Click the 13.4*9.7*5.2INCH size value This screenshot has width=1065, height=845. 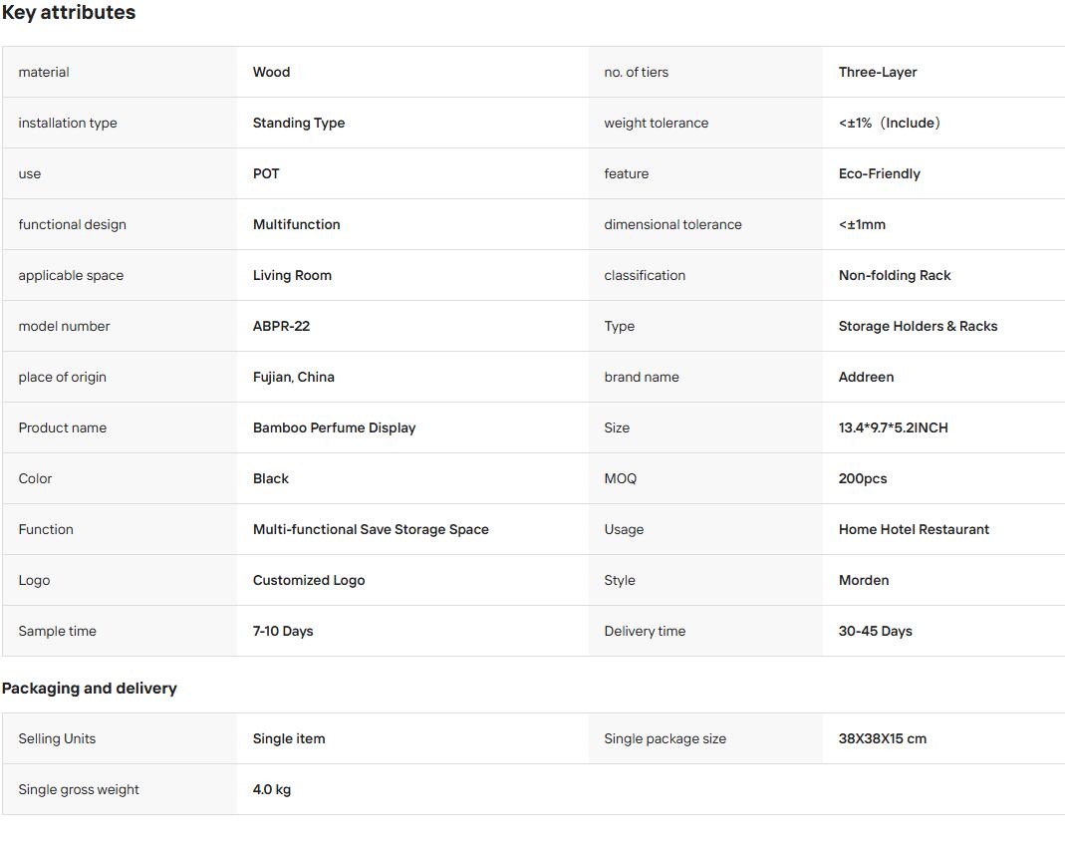coord(894,427)
